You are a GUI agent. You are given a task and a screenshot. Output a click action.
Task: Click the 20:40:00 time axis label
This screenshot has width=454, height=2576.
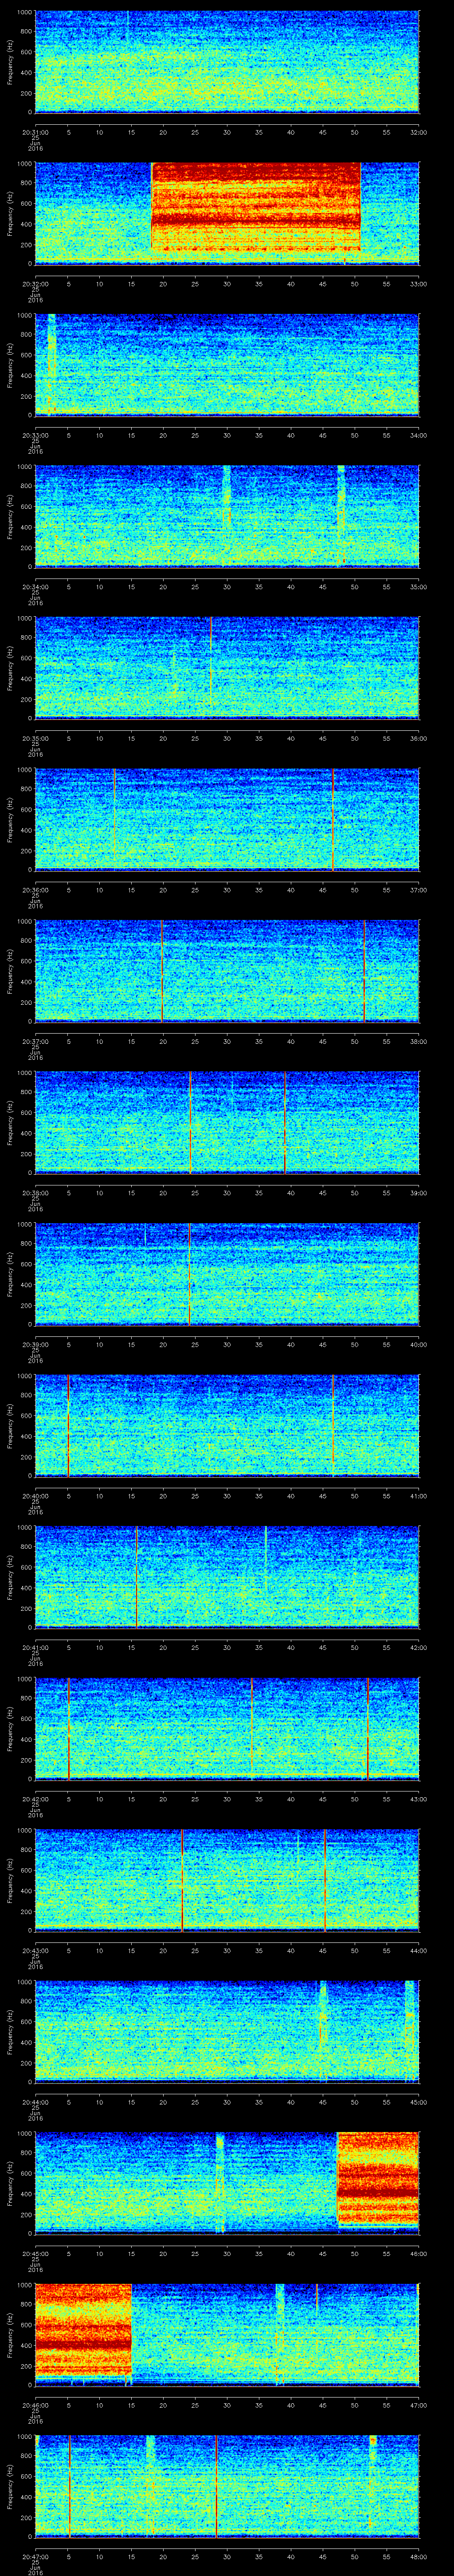36,1495
